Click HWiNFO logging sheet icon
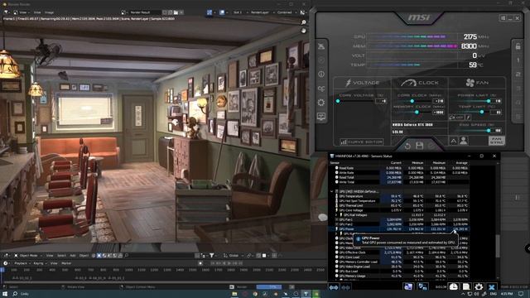Image resolution: width=530 pixels, height=298 pixels. click(466, 287)
